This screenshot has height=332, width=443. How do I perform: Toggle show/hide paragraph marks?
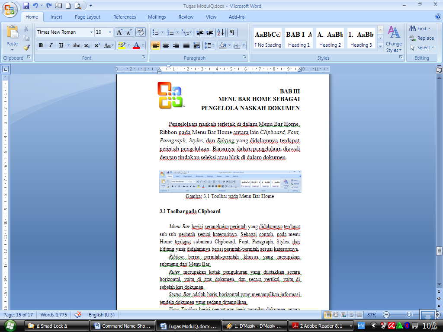(x=232, y=32)
